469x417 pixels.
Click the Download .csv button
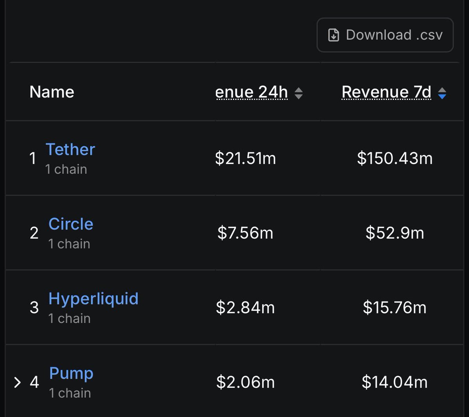(x=385, y=35)
